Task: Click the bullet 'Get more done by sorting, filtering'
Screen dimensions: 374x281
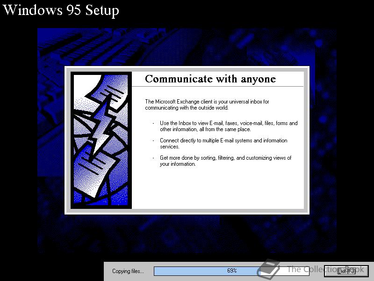Action: coord(225,161)
